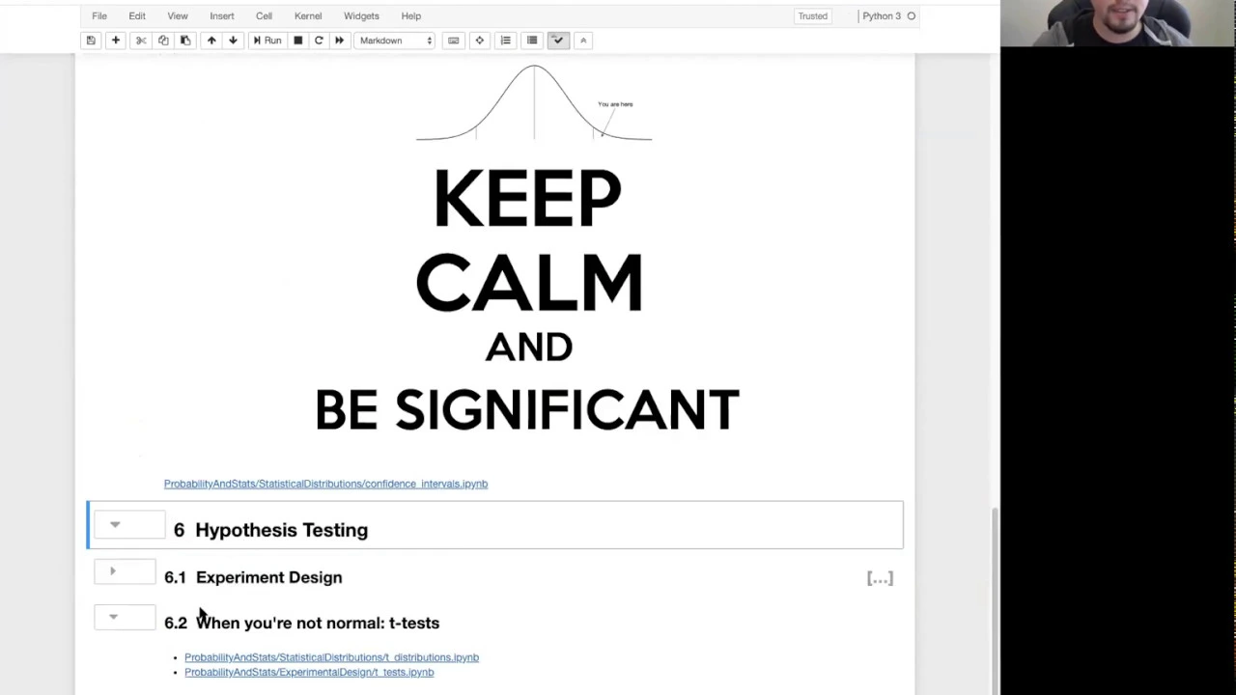Open the Edit menu
1236x695 pixels.
137,15
